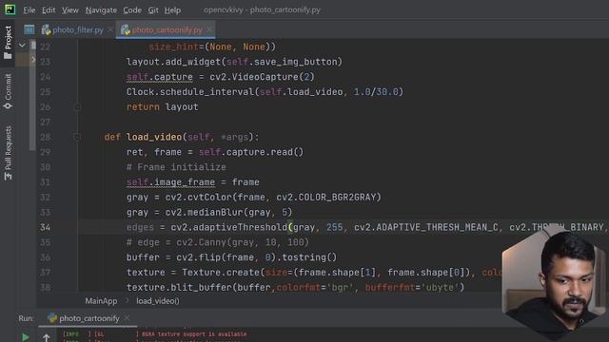Screen dimensions: 609x342
Task: Expand the project tree node arrow
Action: (33, 60)
